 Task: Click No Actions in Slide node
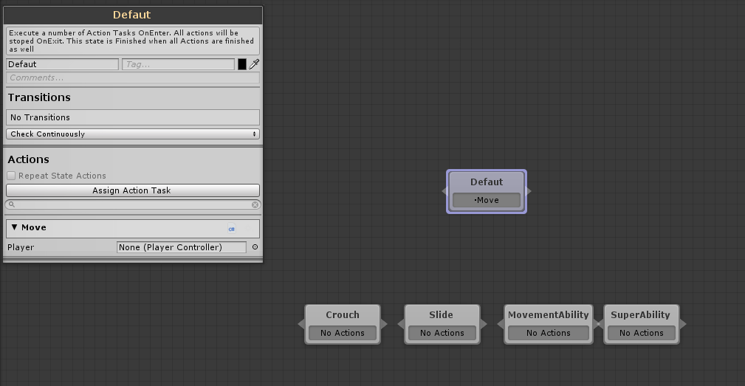coord(442,334)
